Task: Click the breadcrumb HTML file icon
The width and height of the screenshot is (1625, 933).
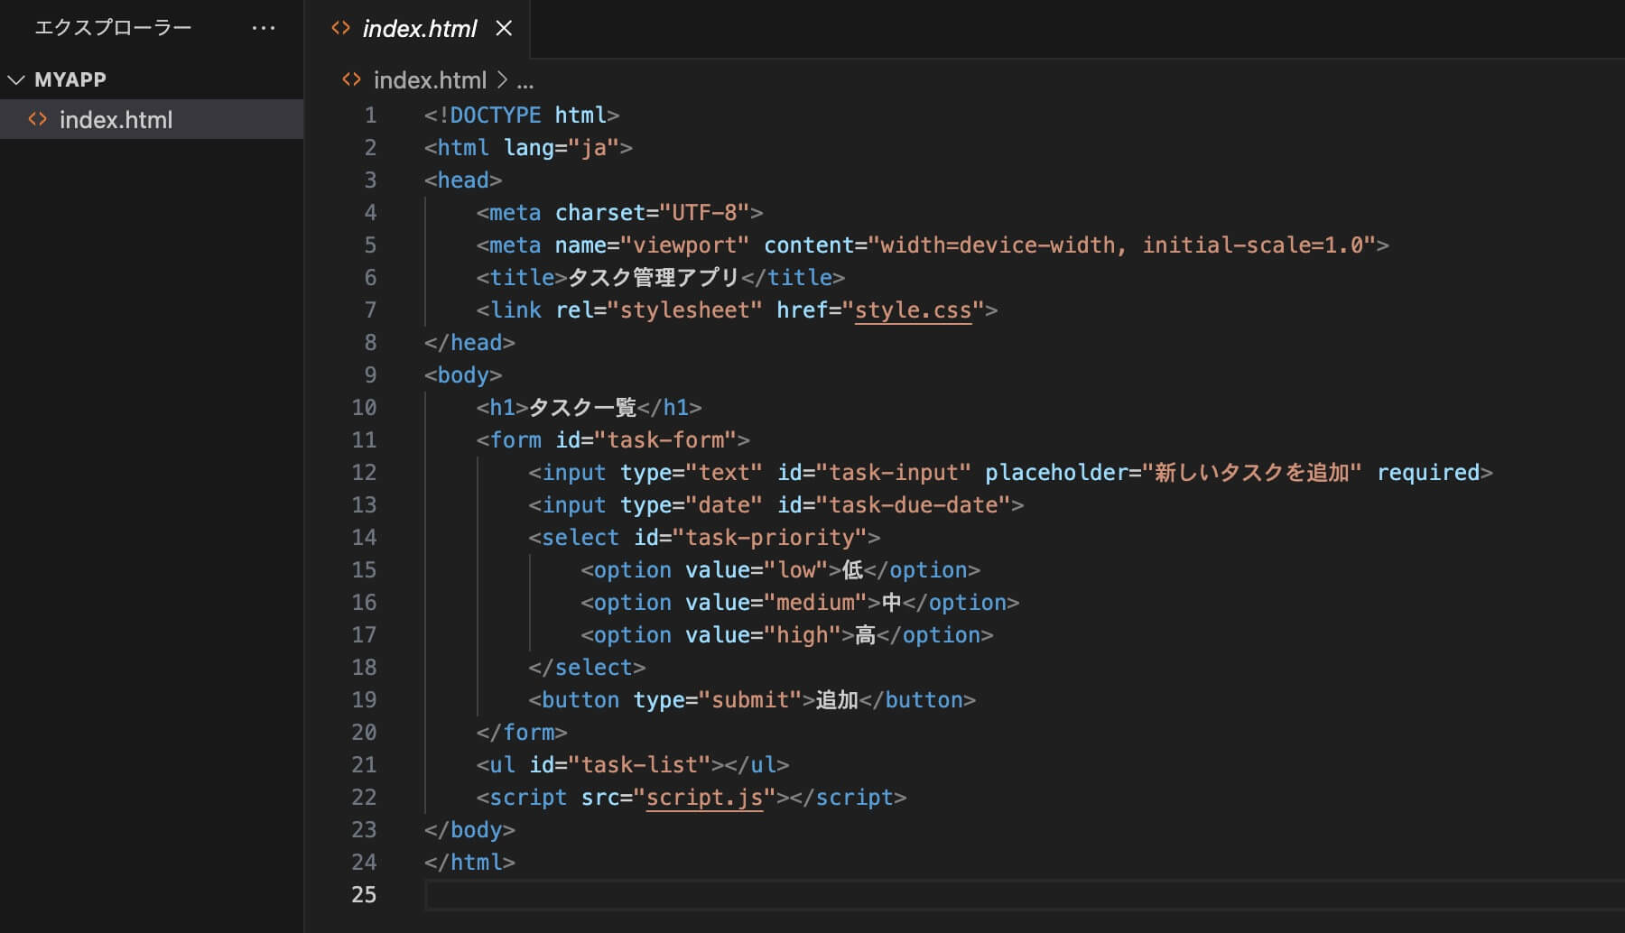Action: [x=351, y=79]
